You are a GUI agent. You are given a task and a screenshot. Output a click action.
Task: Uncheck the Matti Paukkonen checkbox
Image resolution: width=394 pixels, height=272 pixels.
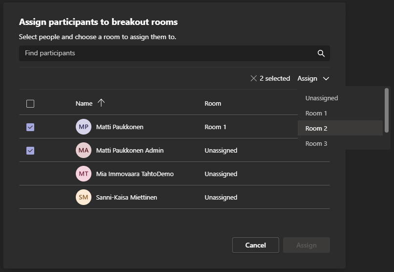point(30,127)
